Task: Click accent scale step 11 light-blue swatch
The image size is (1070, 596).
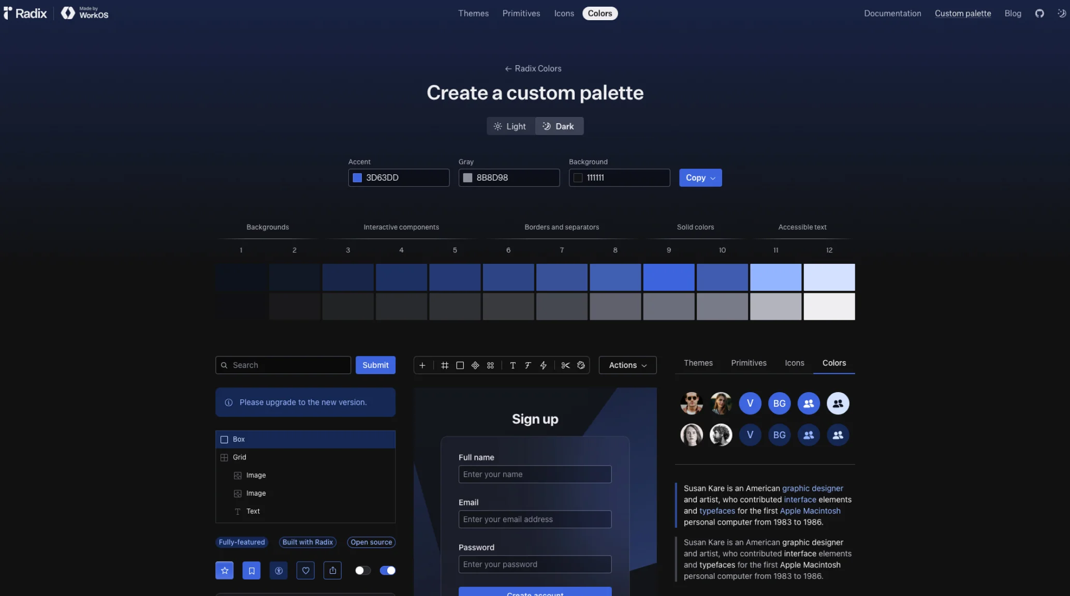Action: pos(775,277)
